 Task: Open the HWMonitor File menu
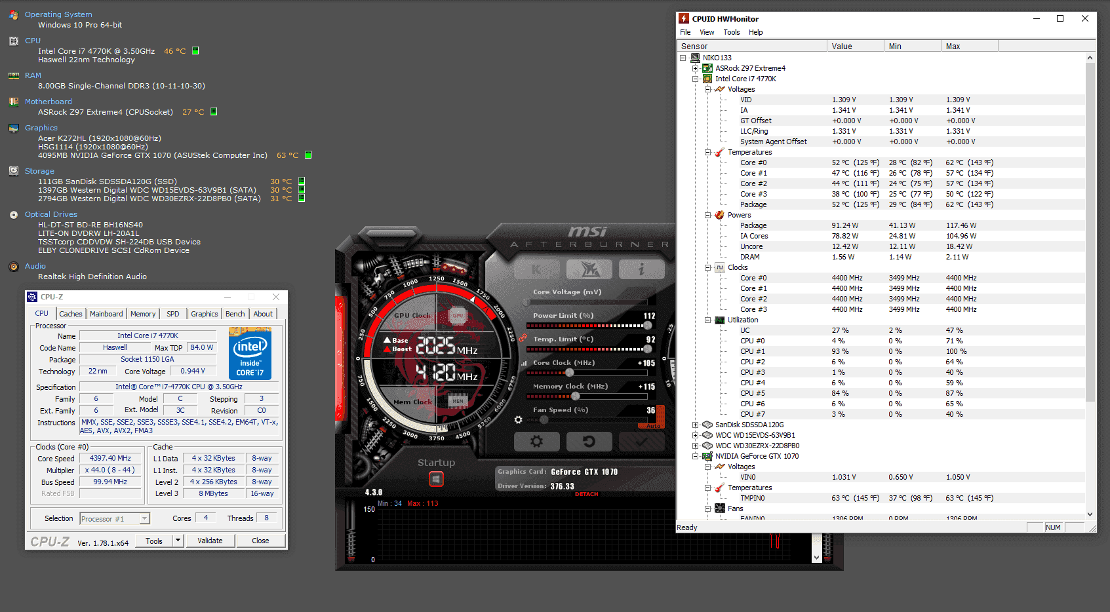(685, 32)
